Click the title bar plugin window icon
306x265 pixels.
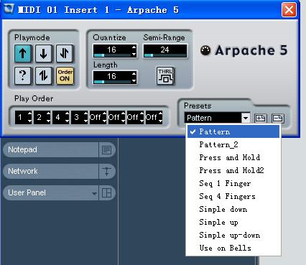click(x=9, y=9)
